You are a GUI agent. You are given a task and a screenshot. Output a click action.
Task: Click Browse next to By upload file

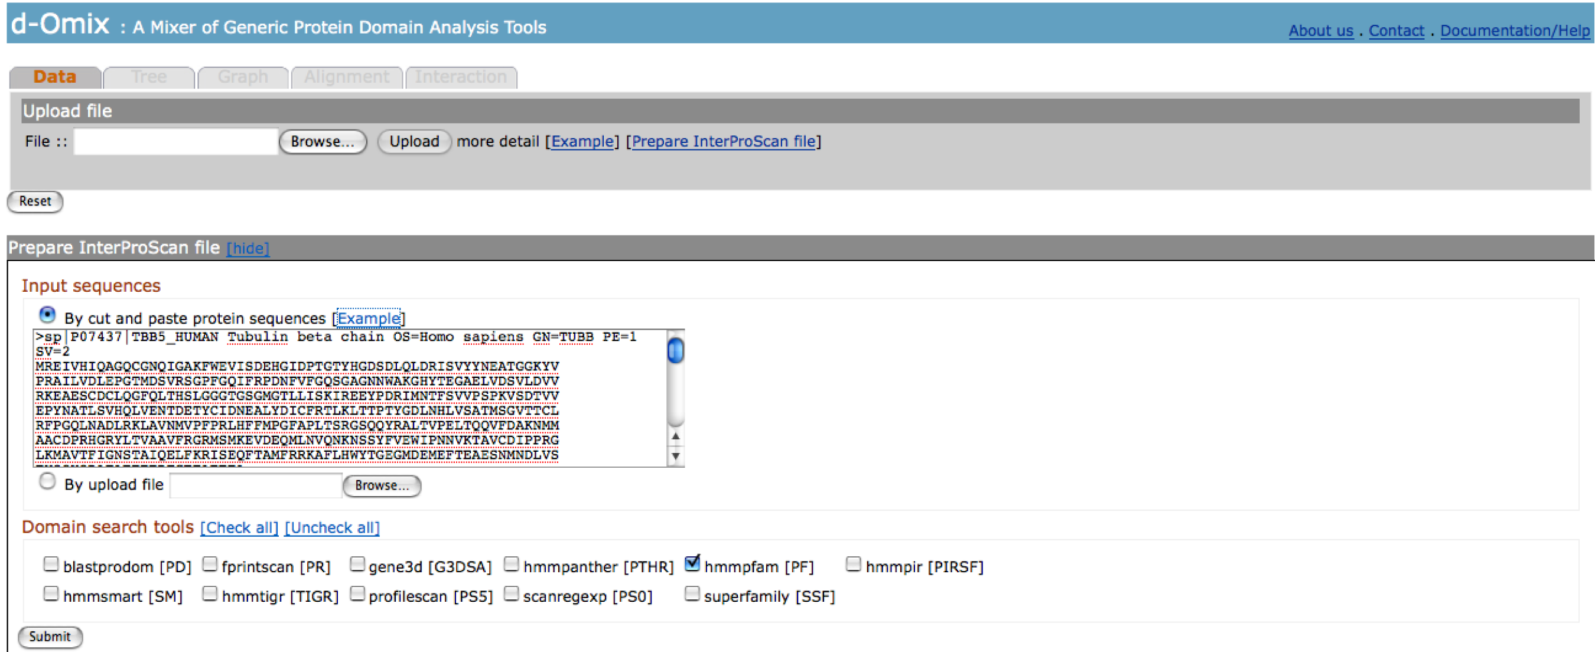pos(382,486)
